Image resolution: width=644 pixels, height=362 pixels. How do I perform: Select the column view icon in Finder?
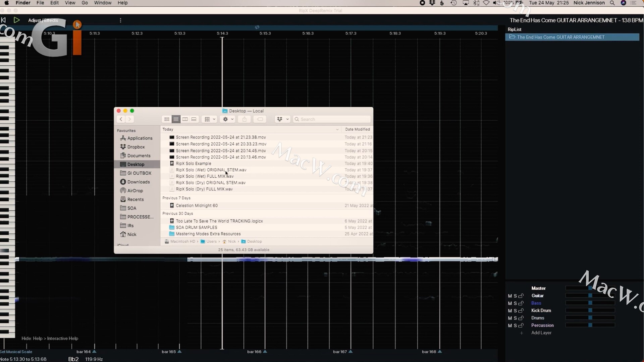185,119
